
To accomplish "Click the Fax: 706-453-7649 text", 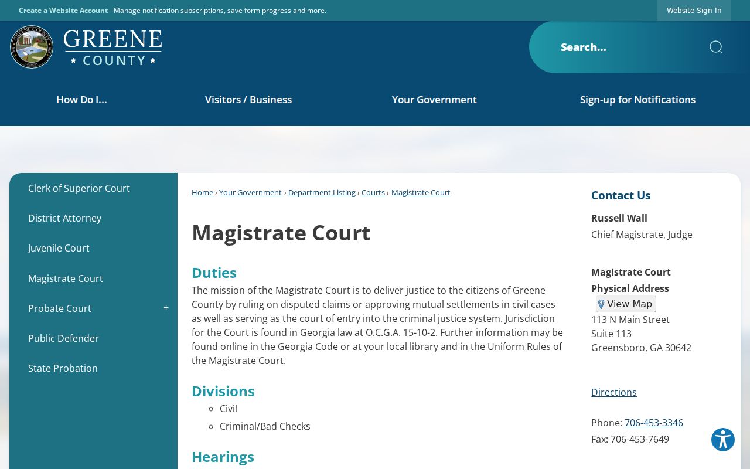I will tap(630, 439).
